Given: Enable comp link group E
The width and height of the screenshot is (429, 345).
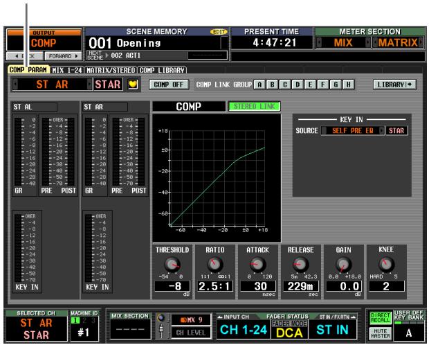Looking at the screenshot, I should click(x=310, y=85).
